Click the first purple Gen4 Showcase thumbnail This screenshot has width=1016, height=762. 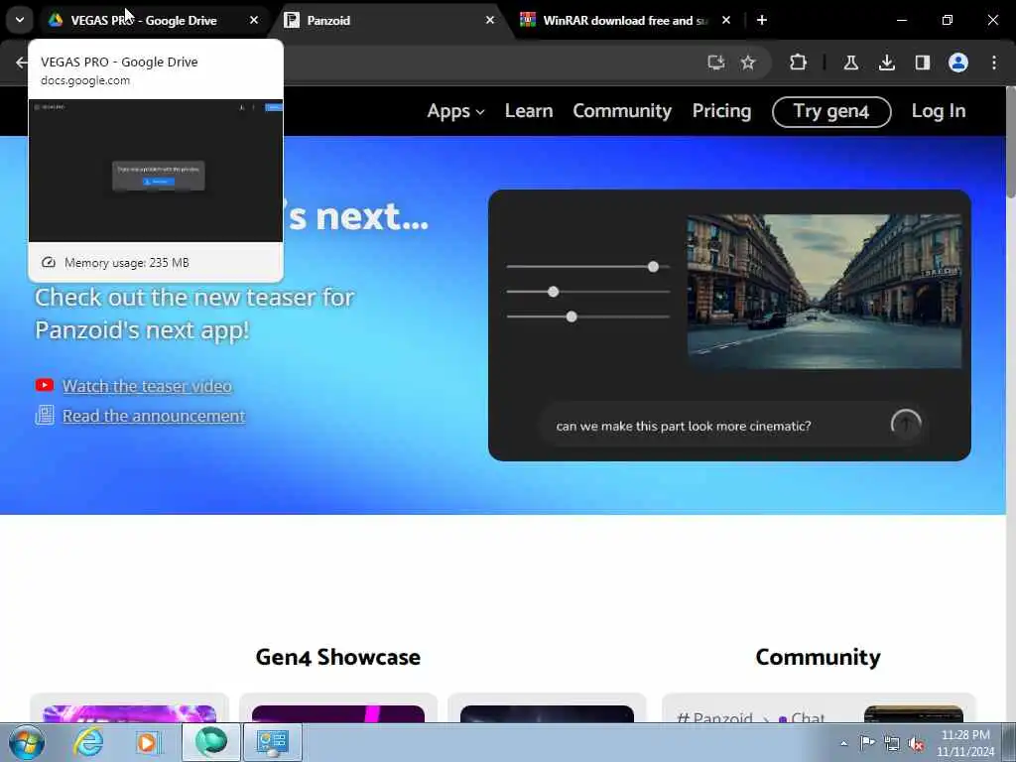point(130,713)
